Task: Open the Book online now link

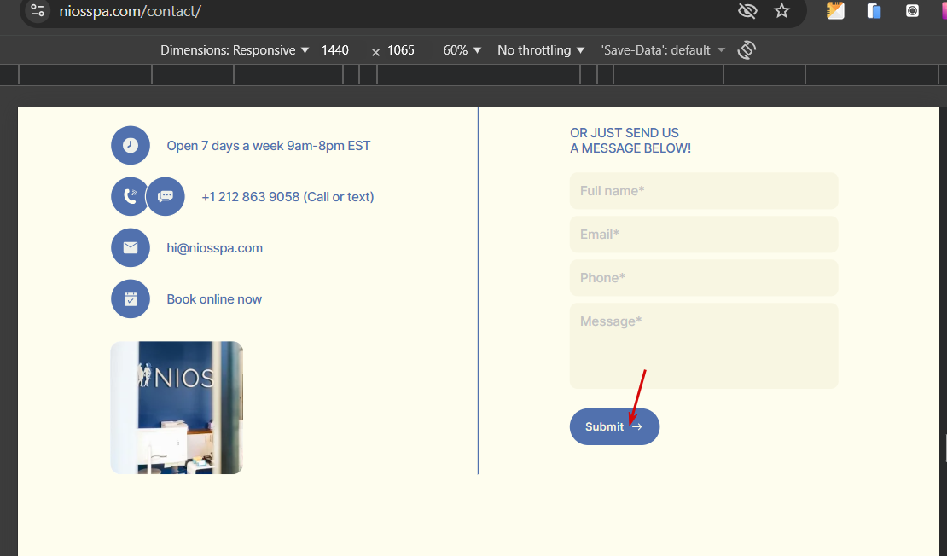Action: coord(214,299)
